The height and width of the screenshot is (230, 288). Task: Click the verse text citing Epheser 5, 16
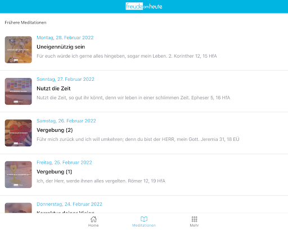133,98
